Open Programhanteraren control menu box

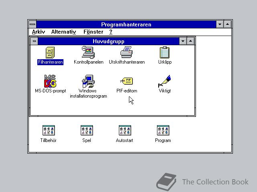(33, 24)
